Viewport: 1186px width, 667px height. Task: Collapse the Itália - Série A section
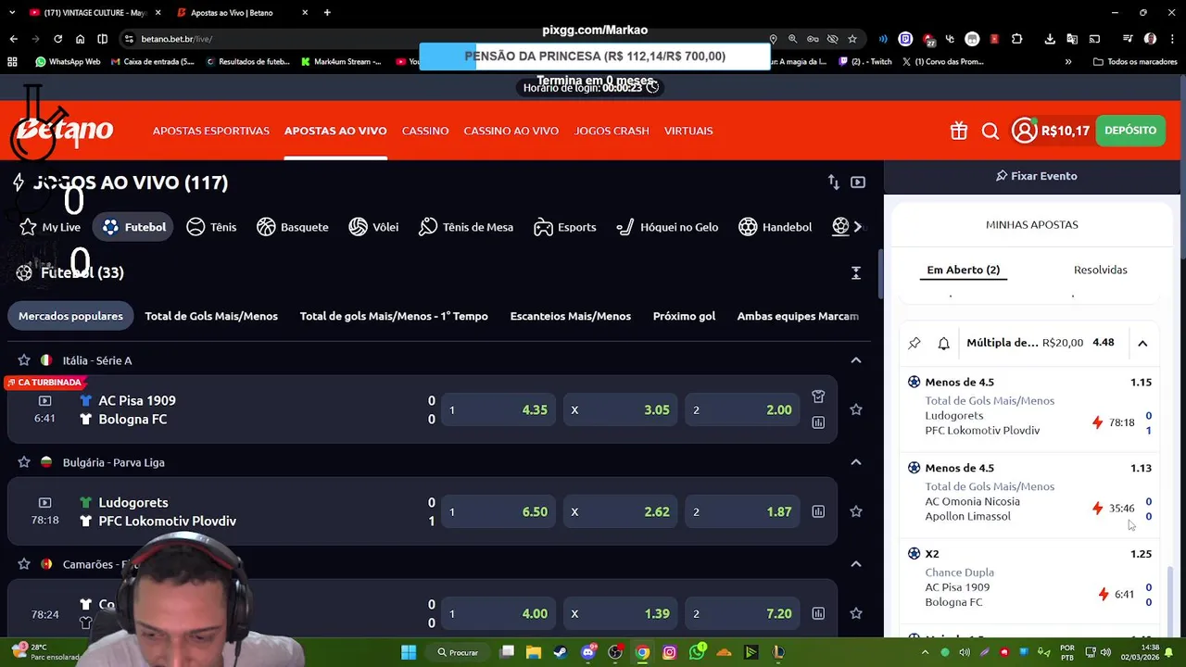[x=856, y=360]
